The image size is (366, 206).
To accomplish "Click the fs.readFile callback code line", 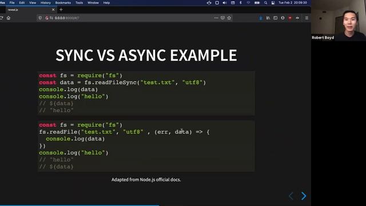I will (x=124, y=132).
